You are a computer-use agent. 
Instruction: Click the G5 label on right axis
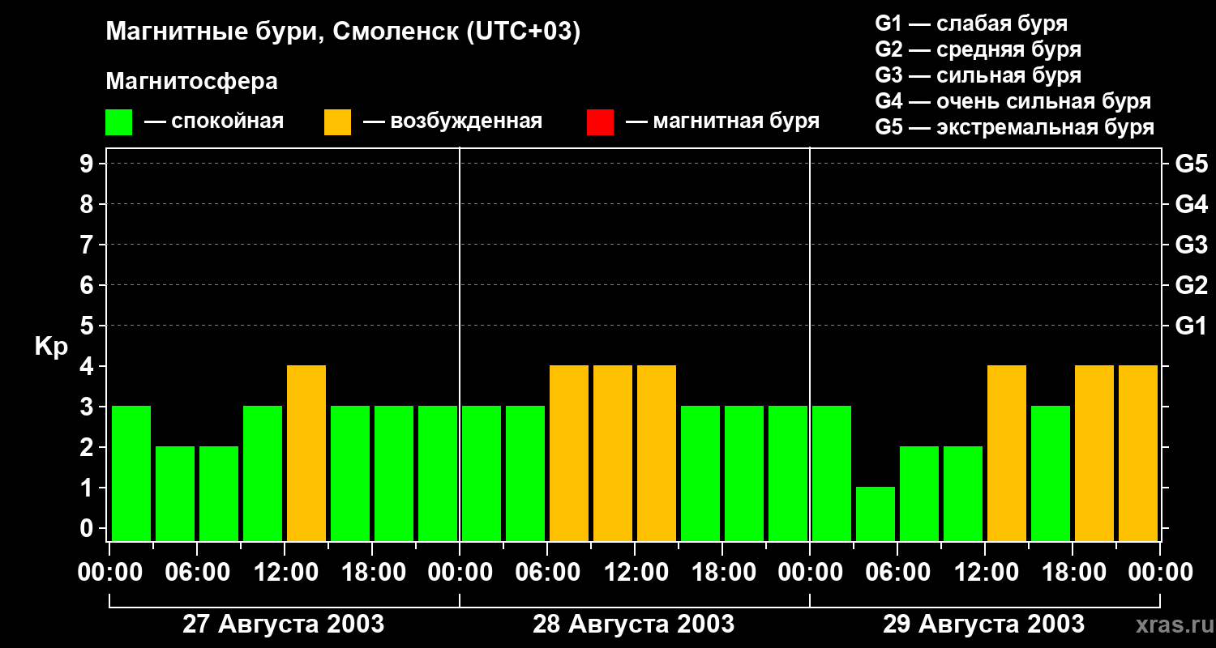[x=1191, y=164]
